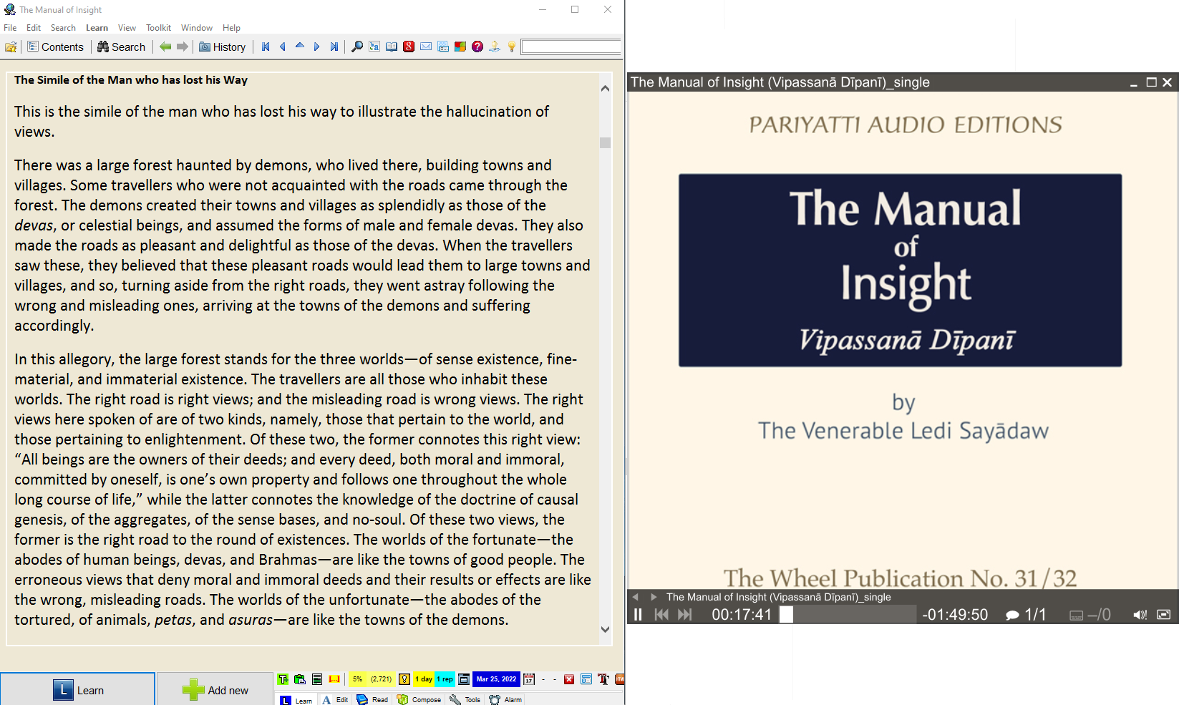
Task: Click the template window toolbar icon
Action: pos(443,47)
